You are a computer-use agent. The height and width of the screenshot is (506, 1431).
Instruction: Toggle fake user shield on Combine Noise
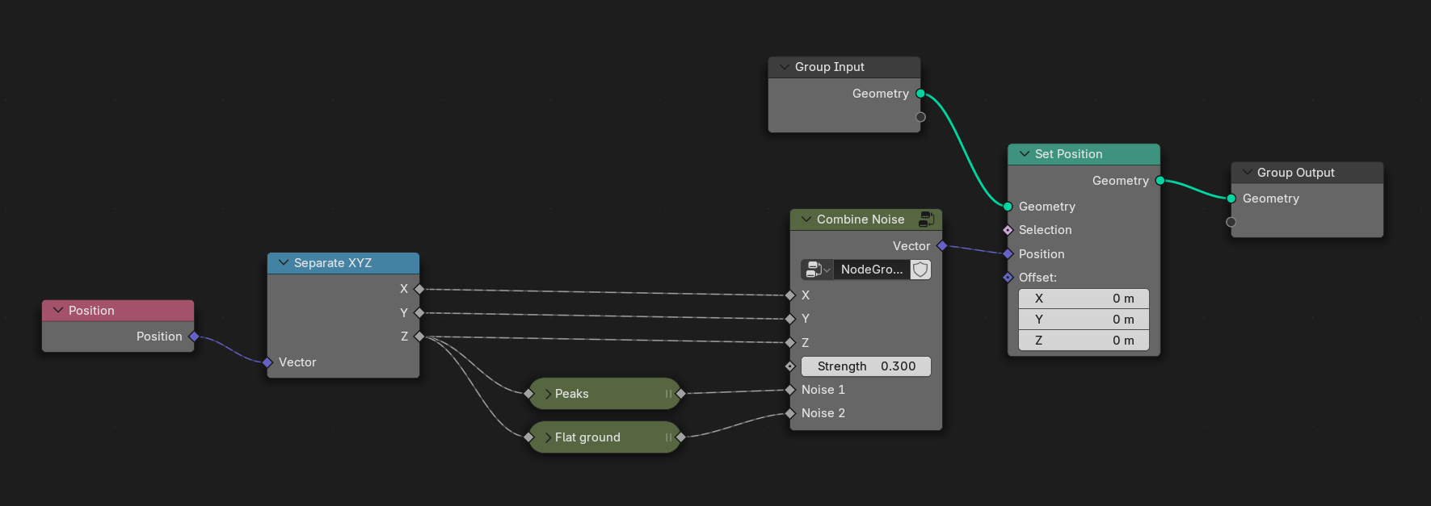pos(920,270)
